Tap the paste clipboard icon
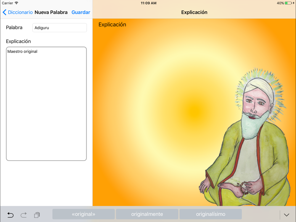Viewport: 296px width, 222px height. click(x=37, y=215)
